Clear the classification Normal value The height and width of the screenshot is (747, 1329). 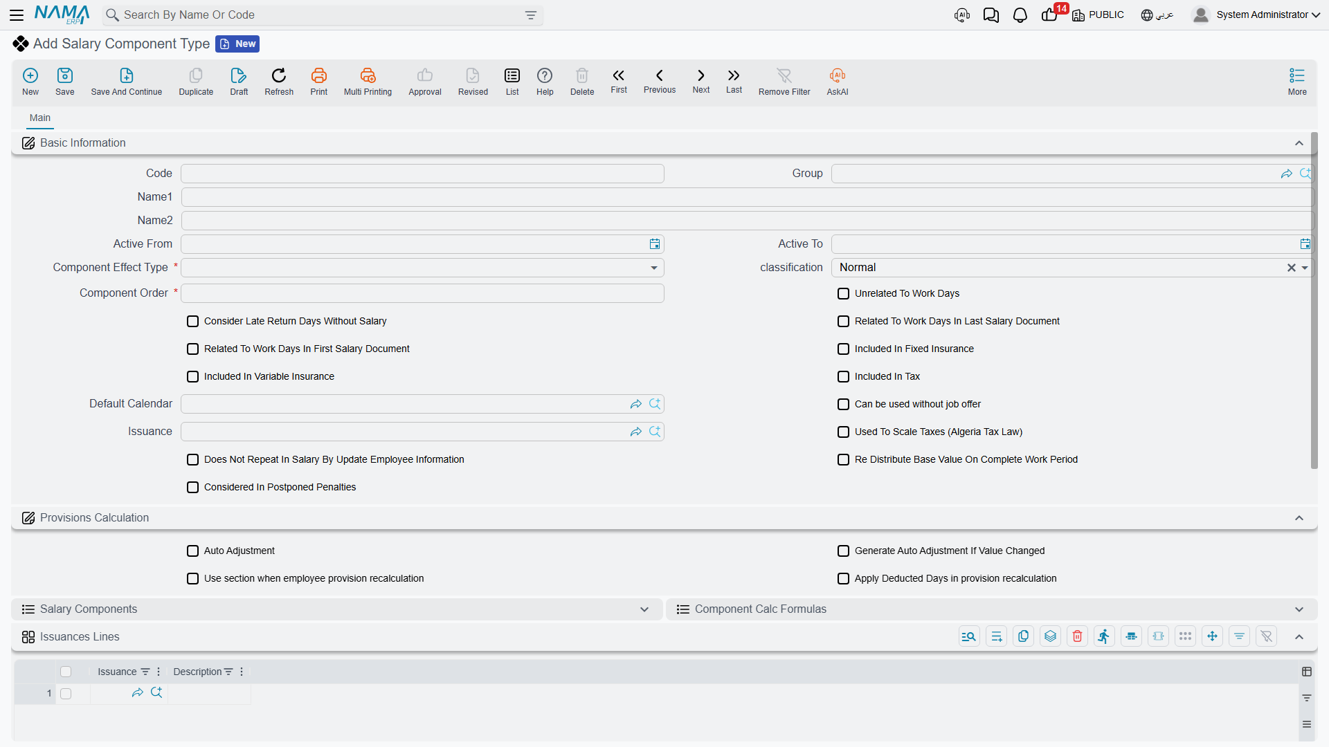[x=1291, y=268]
